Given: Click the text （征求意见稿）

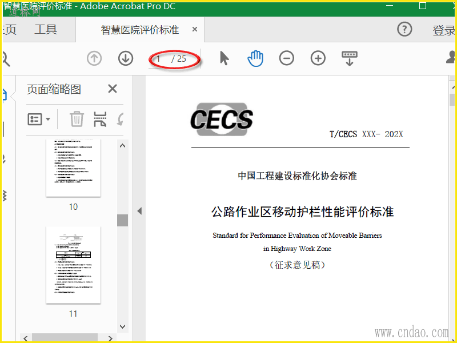Looking at the screenshot, I should click(297, 265).
